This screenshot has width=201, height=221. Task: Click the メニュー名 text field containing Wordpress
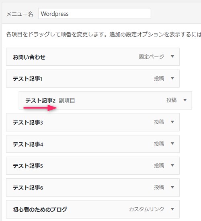(94, 13)
